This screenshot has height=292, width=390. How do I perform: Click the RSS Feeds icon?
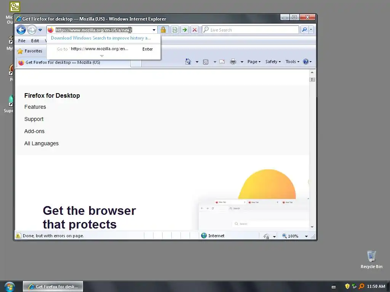tap(205, 62)
